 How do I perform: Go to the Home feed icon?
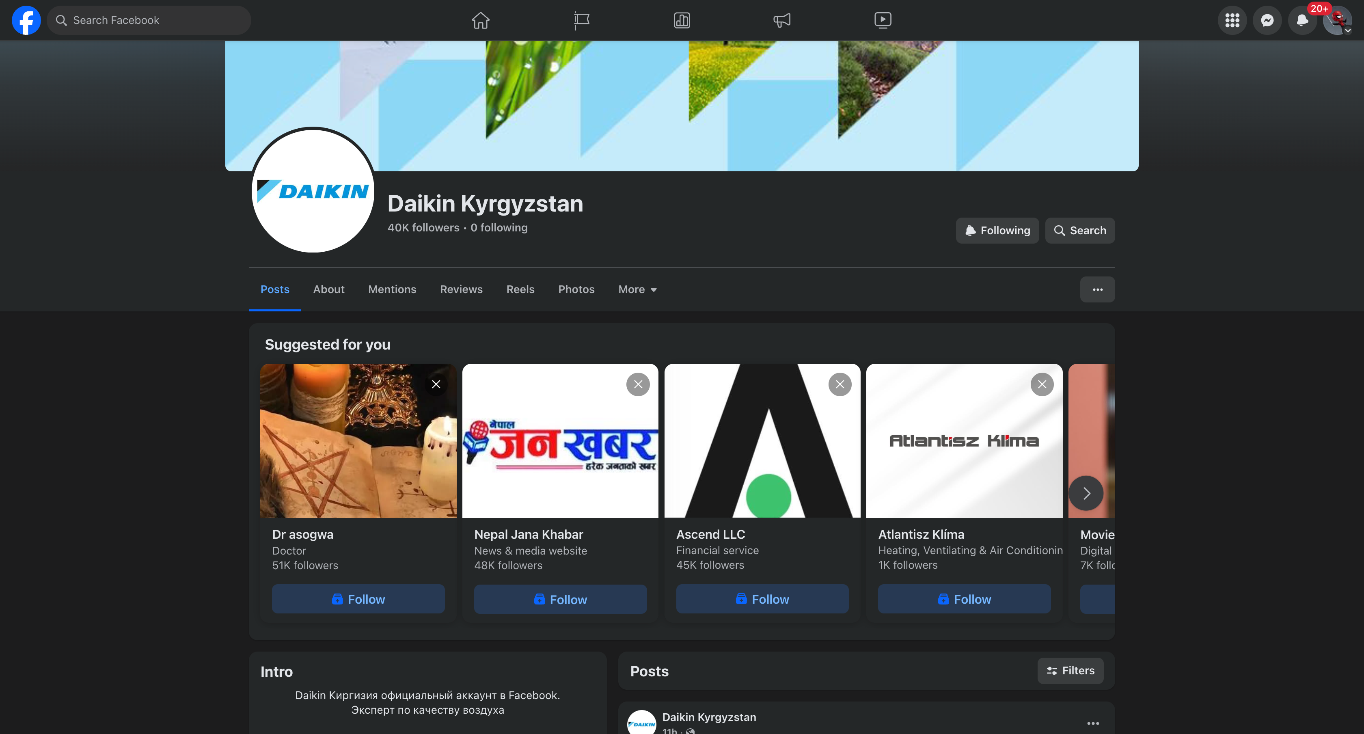click(480, 20)
